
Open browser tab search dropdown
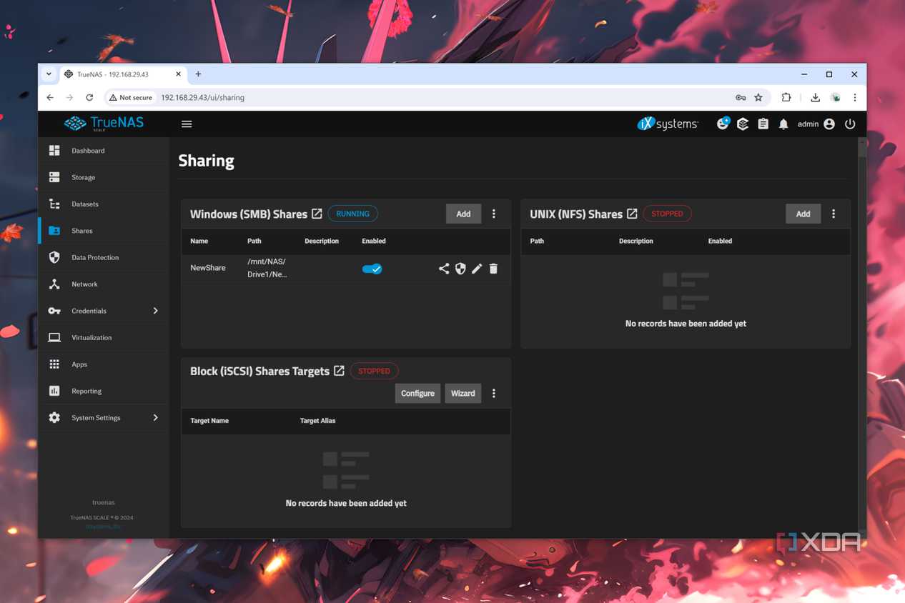click(49, 74)
